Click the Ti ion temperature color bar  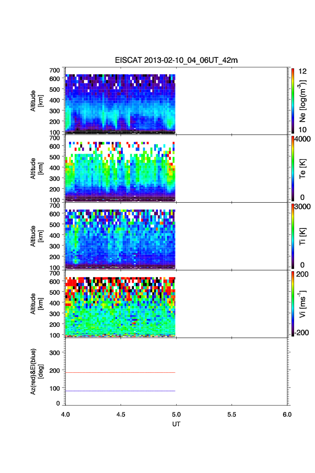click(293, 236)
